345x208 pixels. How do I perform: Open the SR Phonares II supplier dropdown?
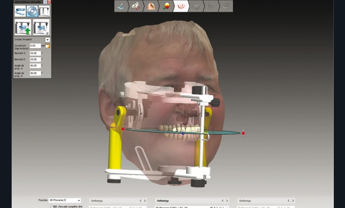(78, 200)
